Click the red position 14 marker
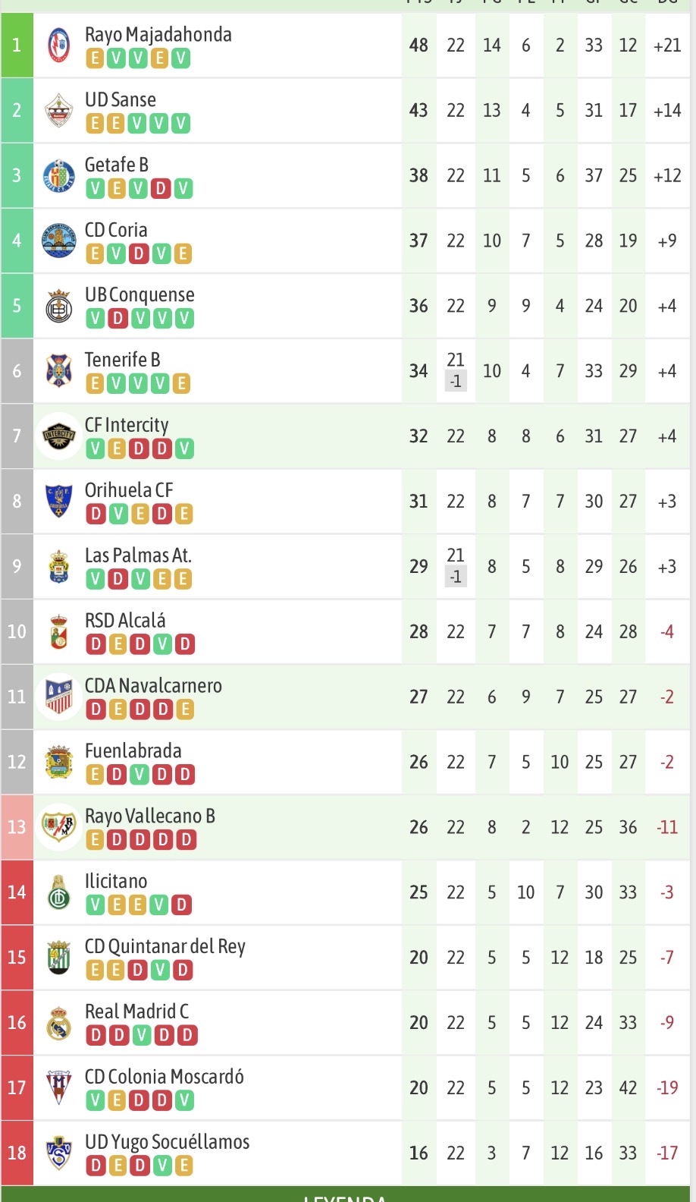Viewport: 696px width, 1202px height. pyautogui.click(x=17, y=892)
